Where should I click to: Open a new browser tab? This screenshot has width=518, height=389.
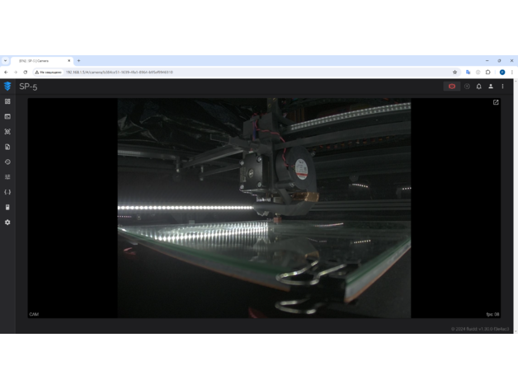click(79, 61)
